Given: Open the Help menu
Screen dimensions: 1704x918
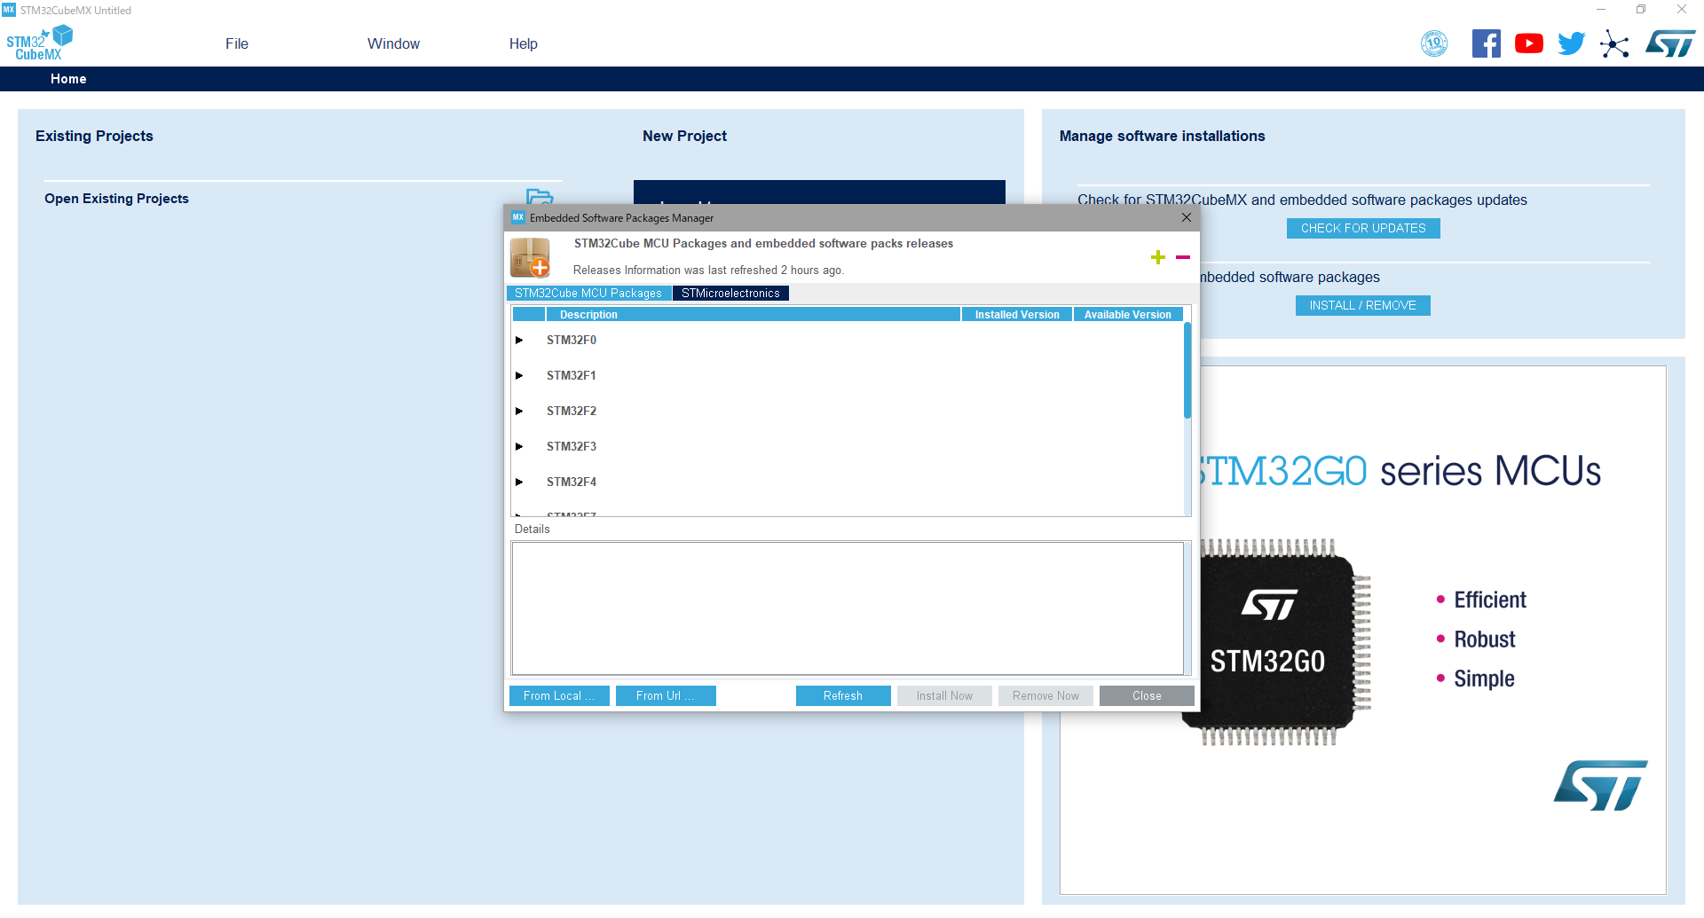Looking at the screenshot, I should (x=523, y=43).
